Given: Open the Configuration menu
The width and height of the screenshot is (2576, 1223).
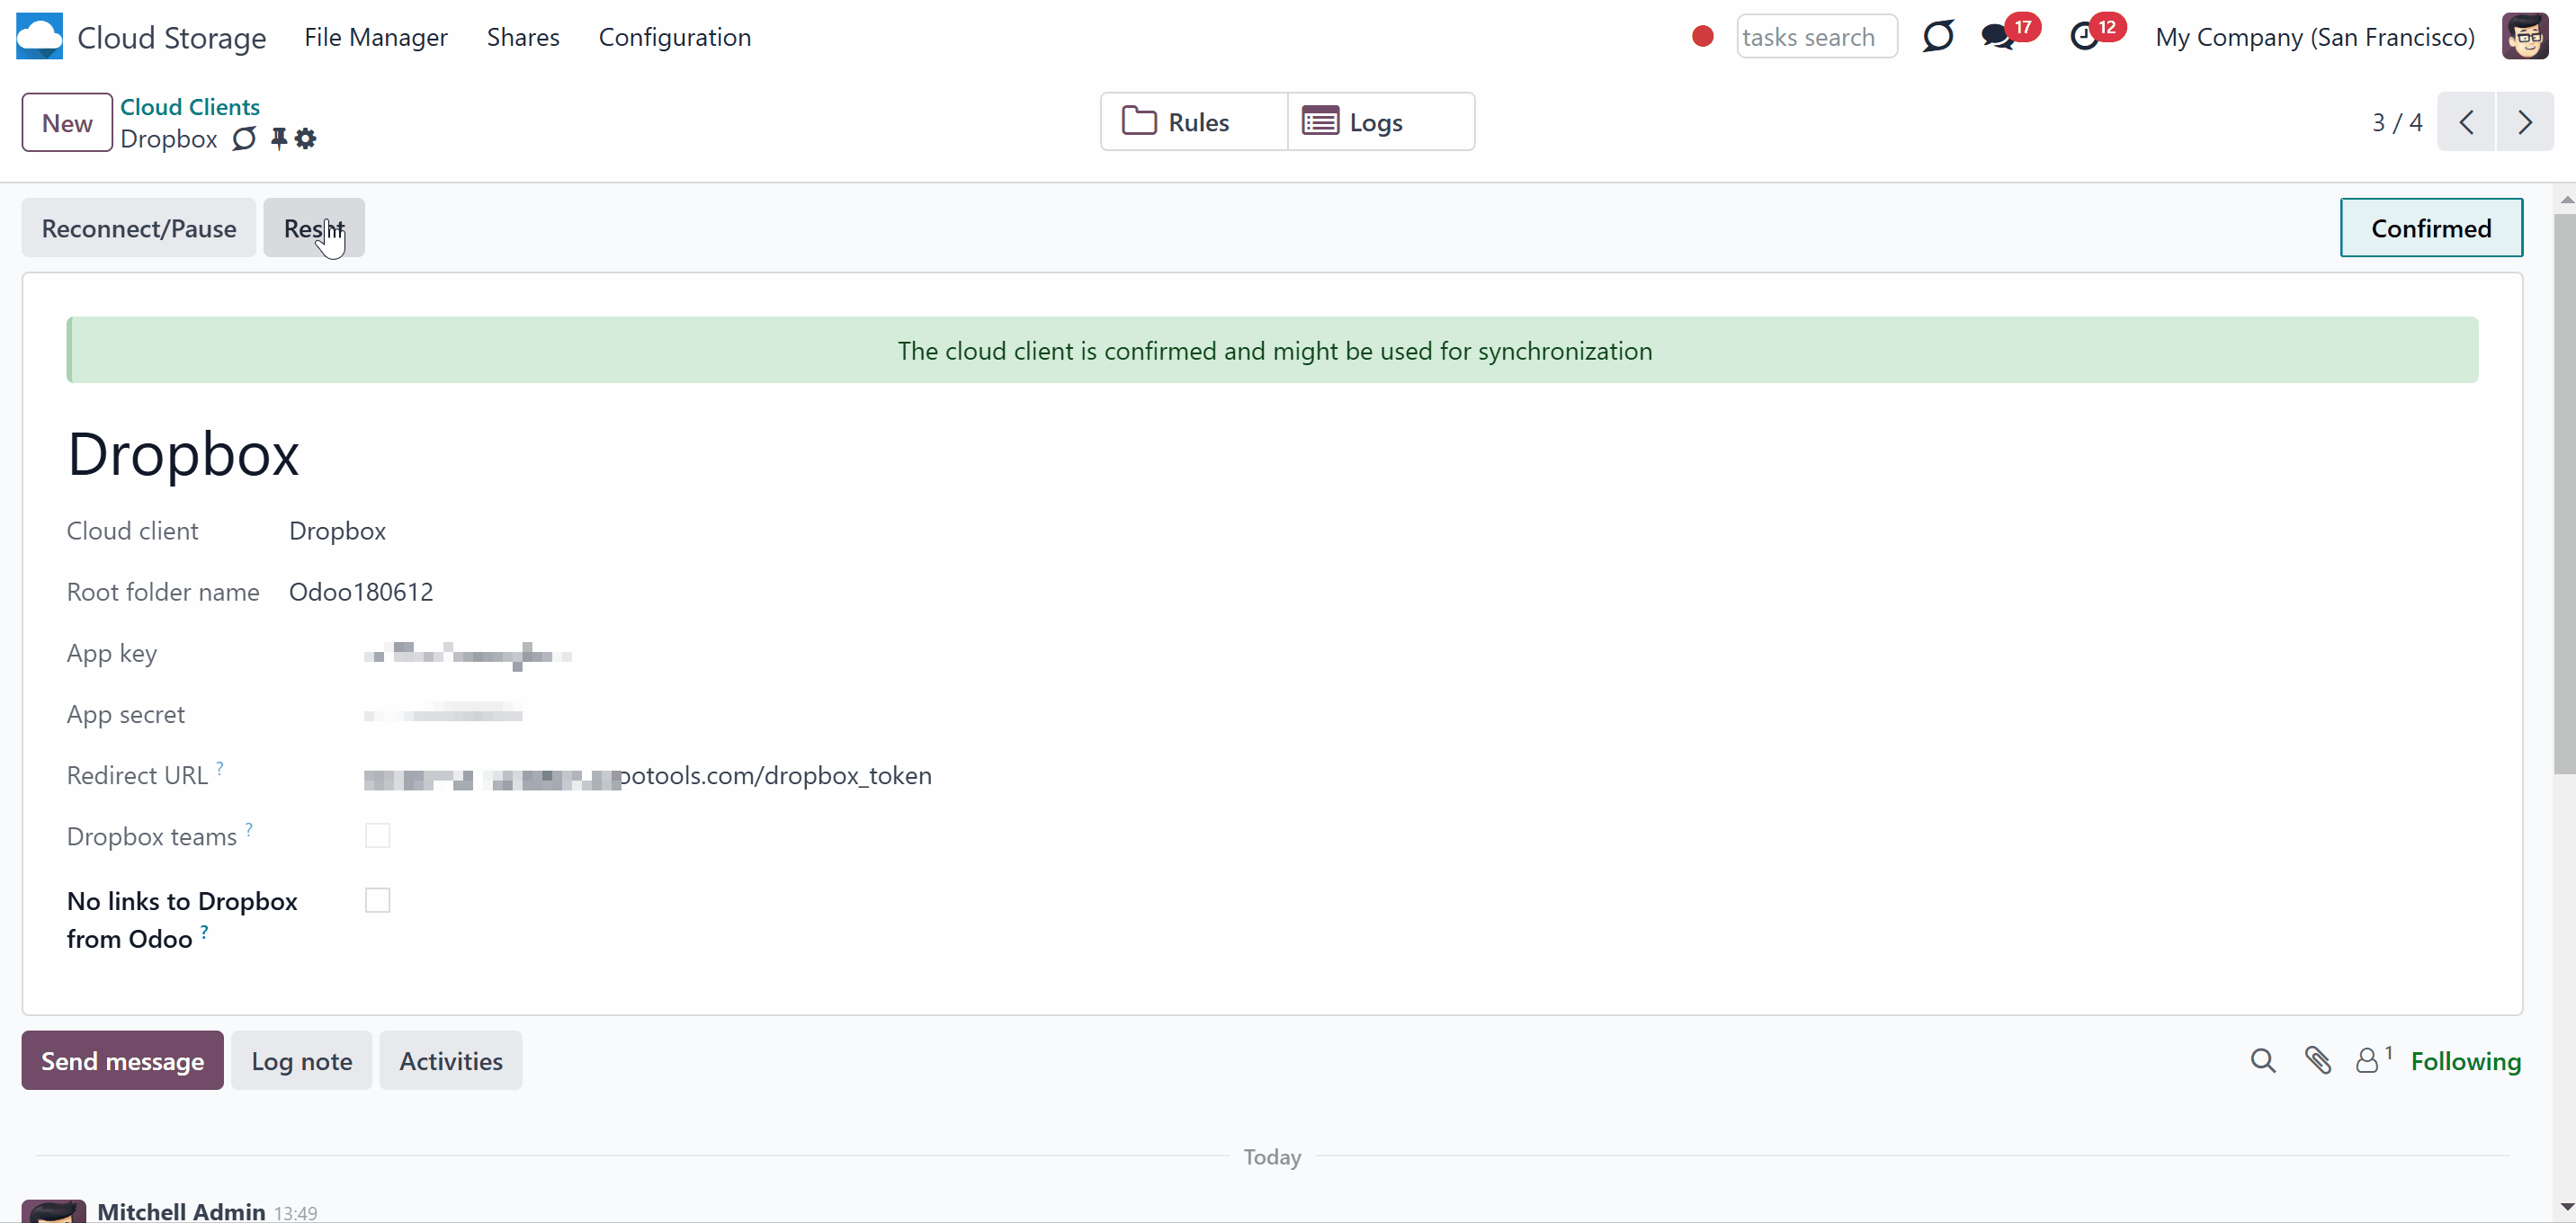Looking at the screenshot, I should click(x=675, y=37).
